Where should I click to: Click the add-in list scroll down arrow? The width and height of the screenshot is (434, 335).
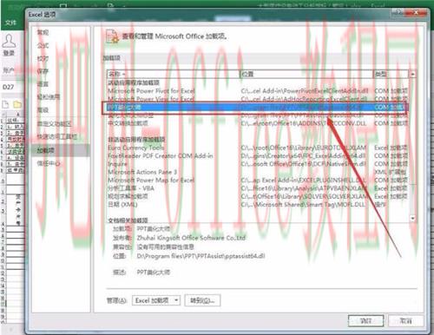(413, 218)
